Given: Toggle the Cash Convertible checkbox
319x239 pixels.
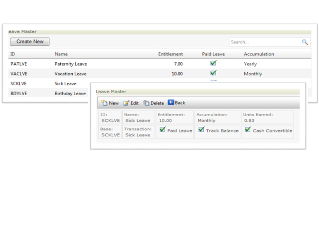Looking at the screenshot, I should 248,130.
